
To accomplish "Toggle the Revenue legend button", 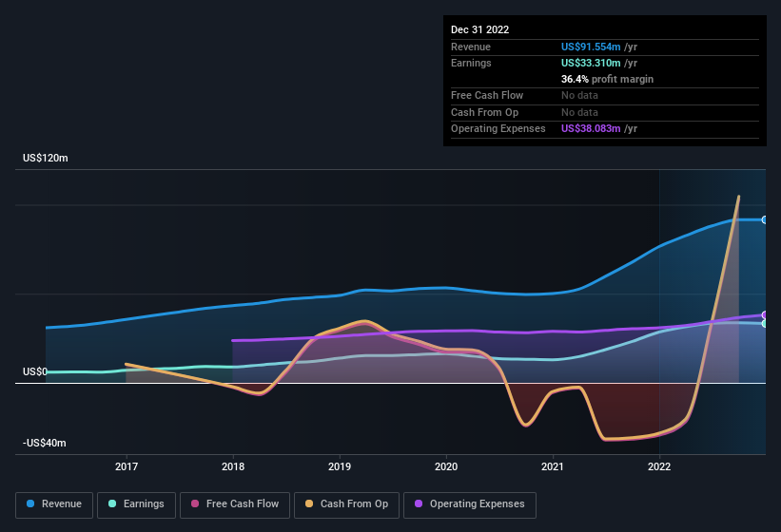I will 54,503.
